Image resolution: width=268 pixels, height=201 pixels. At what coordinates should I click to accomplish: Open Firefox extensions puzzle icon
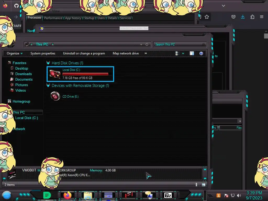252,17
